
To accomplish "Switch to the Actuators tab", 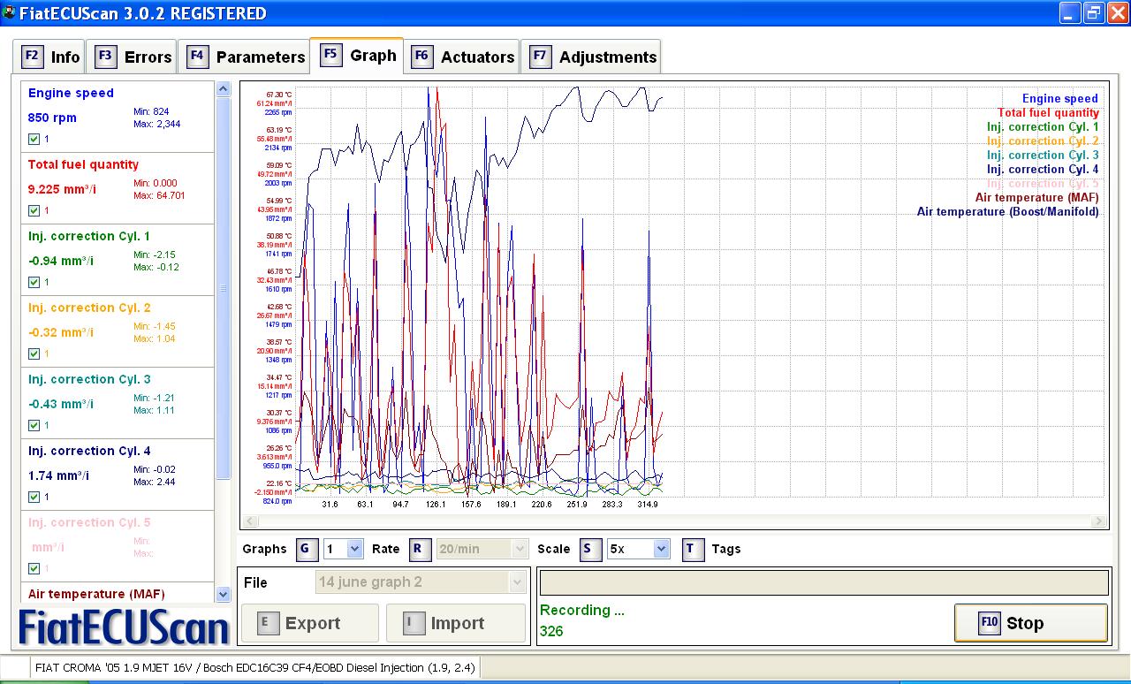I will click(462, 57).
